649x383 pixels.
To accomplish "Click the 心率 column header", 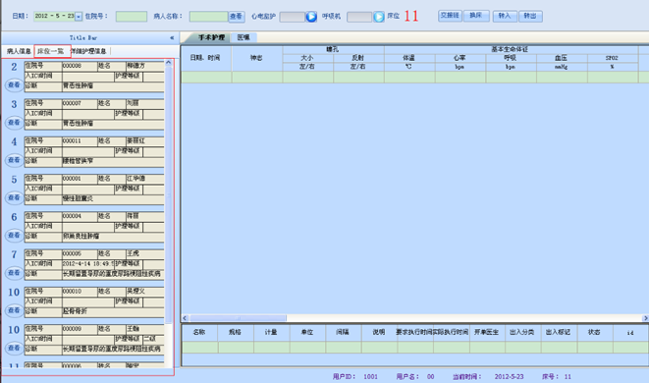I will coord(460,58).
